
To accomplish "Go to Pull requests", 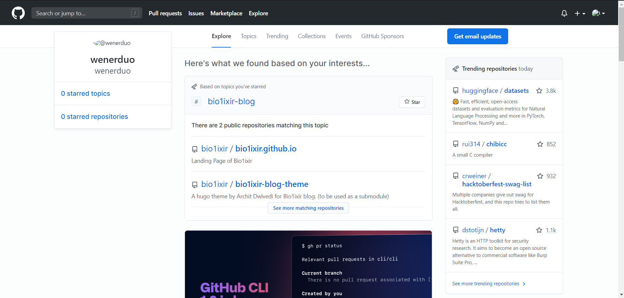I will [x=165, y=13].
